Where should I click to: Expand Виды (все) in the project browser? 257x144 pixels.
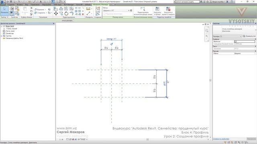2,26
